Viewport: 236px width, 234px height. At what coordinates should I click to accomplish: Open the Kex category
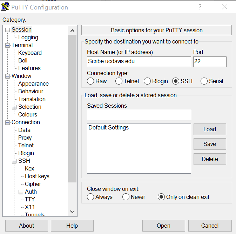point(29,168)
